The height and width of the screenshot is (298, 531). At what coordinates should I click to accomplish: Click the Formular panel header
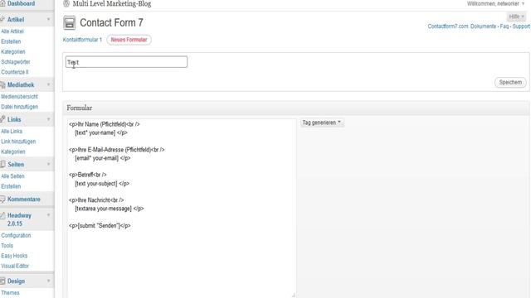296,108
